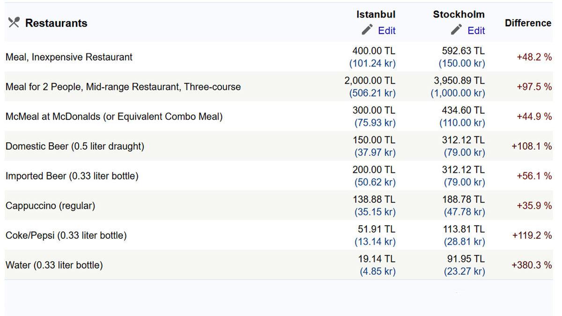The image size is (562, 316).
Task: Click the Restaurants section heading
Action: [56, 23]
